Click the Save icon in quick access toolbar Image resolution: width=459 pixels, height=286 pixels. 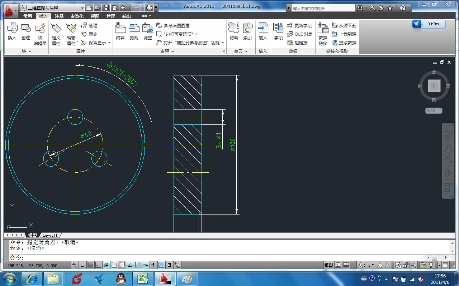pos(106,8)
